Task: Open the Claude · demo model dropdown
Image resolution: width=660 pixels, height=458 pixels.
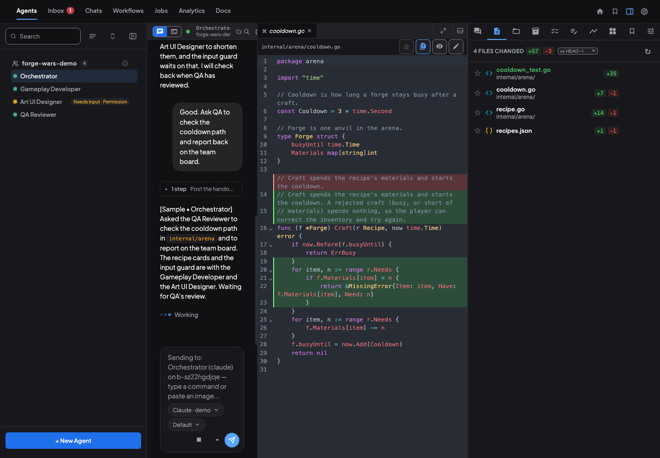Action: pyautogui.click(x=196, y=410)
